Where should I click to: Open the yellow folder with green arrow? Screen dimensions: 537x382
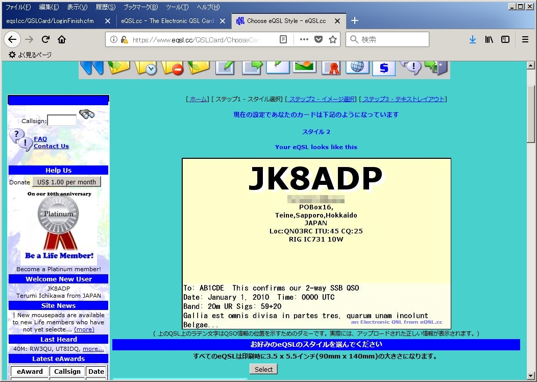119,67
